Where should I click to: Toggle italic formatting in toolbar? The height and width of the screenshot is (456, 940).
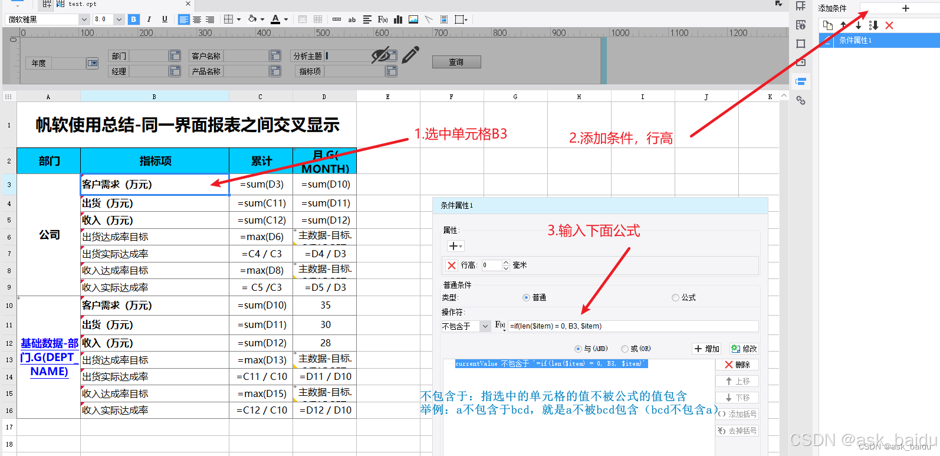pyautogui.click(x=149, y=19)
